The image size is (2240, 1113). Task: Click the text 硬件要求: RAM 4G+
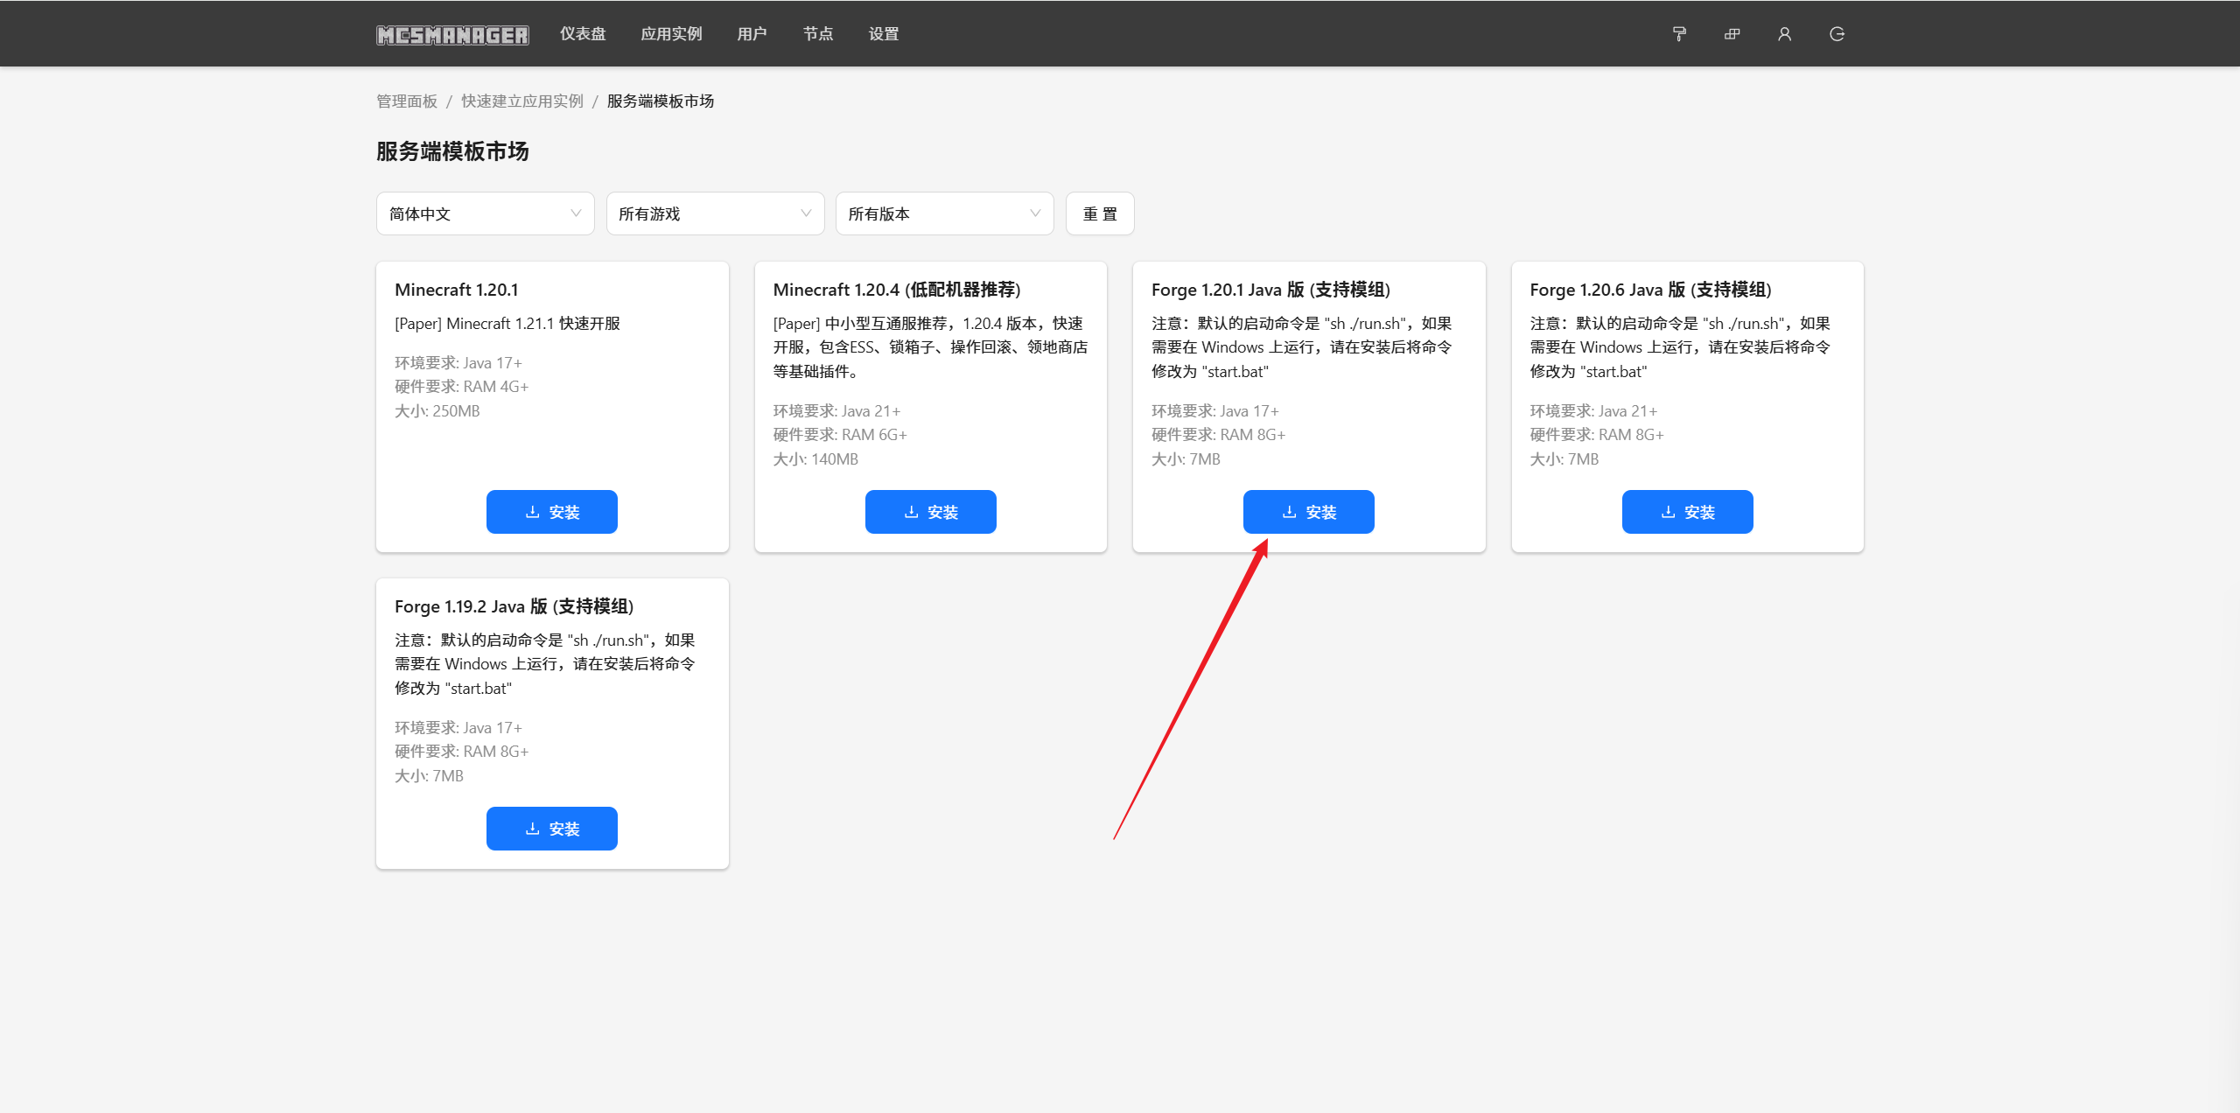pyautogui.click(x=462, y=387)
